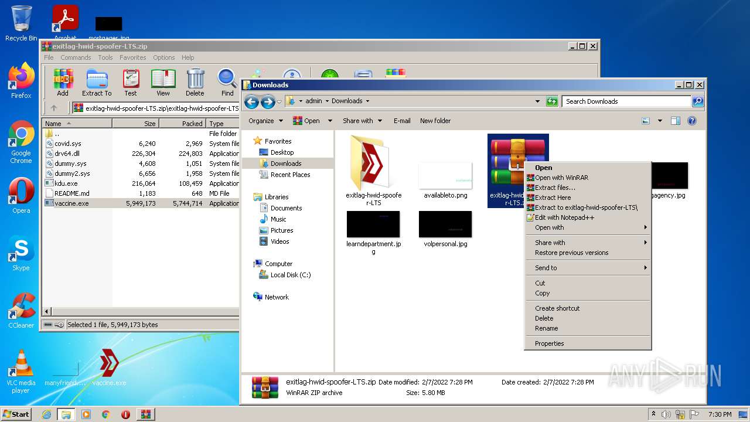The height and width of the screenshot is (422, 750).
Task: Choose Edit with Notepad++ in context menu
Action: 588,217
